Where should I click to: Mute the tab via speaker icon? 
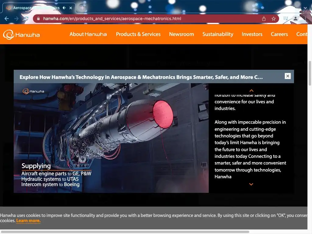pos(64,8)
